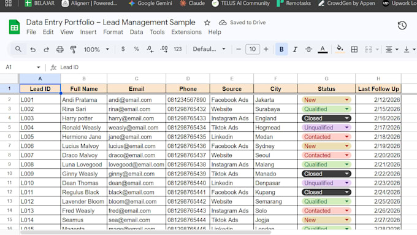Image resolution: width=417 pixels, height=235 pixels.
Task: Open version history clock icon
Action: pyautogui.click(x=402, y=26)
